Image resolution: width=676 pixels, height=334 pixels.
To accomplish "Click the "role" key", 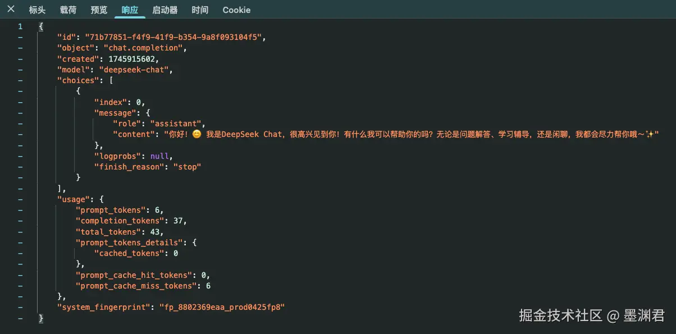I will (x=127, y=123).
